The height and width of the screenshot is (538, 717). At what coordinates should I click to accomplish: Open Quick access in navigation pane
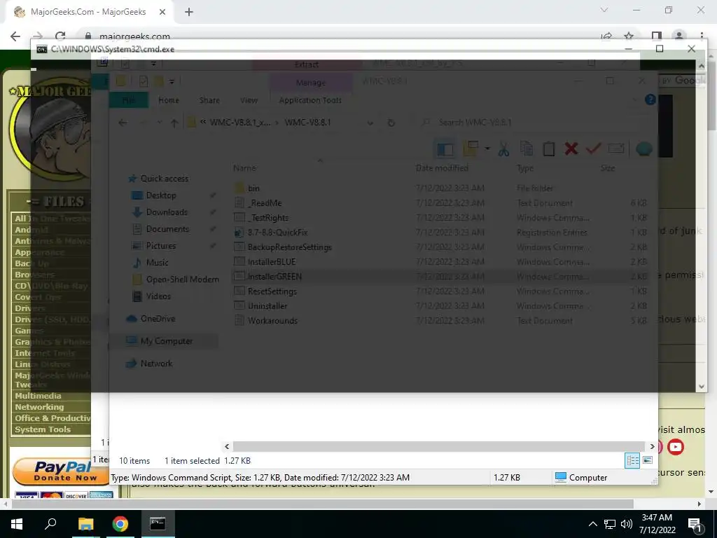tap(164, 179)
